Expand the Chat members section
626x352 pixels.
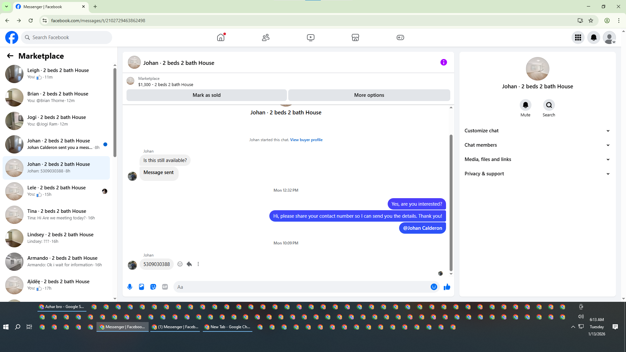tap(537, 145)
